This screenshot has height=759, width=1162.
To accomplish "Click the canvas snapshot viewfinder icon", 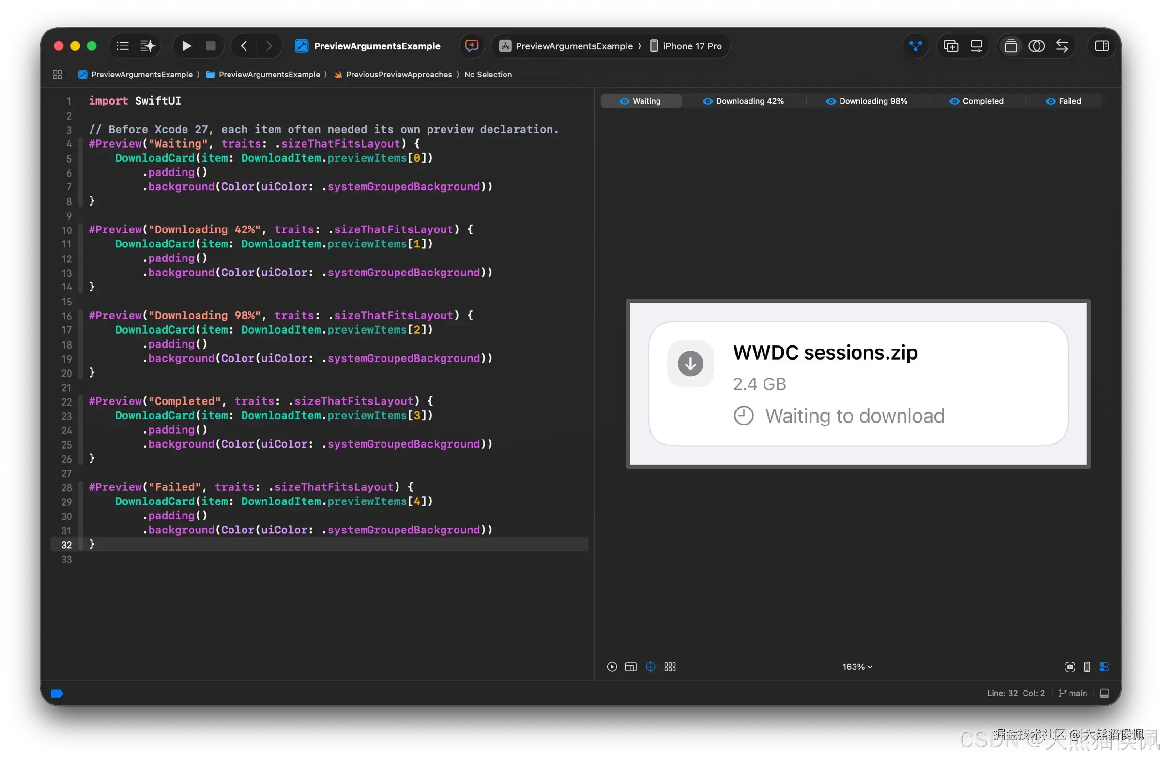I will coord(1070,667).
